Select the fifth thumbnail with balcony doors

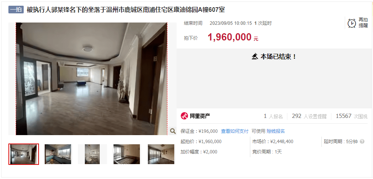click(x=161, y=154)
